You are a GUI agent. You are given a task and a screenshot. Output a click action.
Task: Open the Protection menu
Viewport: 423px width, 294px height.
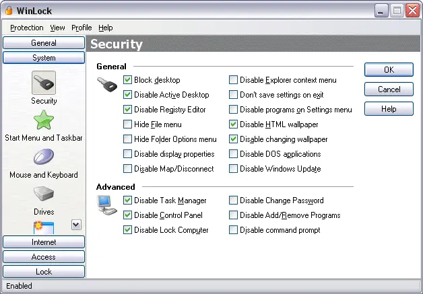pos(27,28)
